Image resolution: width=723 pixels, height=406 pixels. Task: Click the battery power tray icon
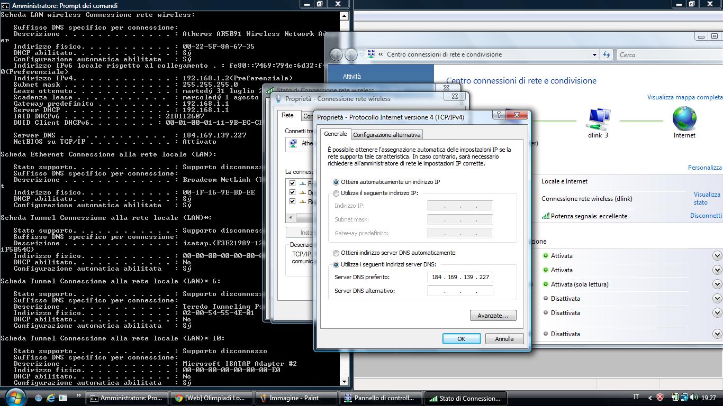675,398
